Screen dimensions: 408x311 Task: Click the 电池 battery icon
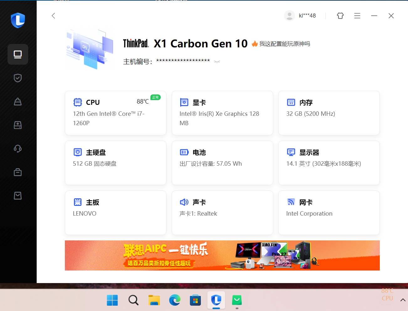point(184,152)
